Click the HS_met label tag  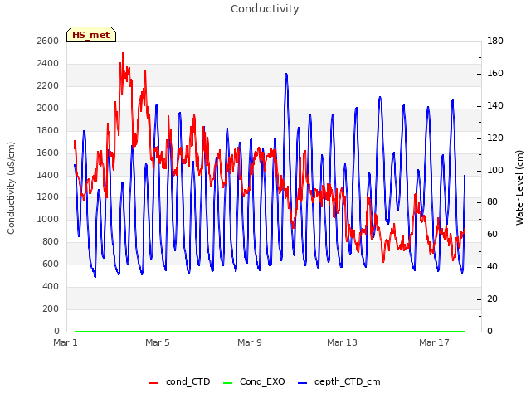pyautogui.click(x=91, y=35)
